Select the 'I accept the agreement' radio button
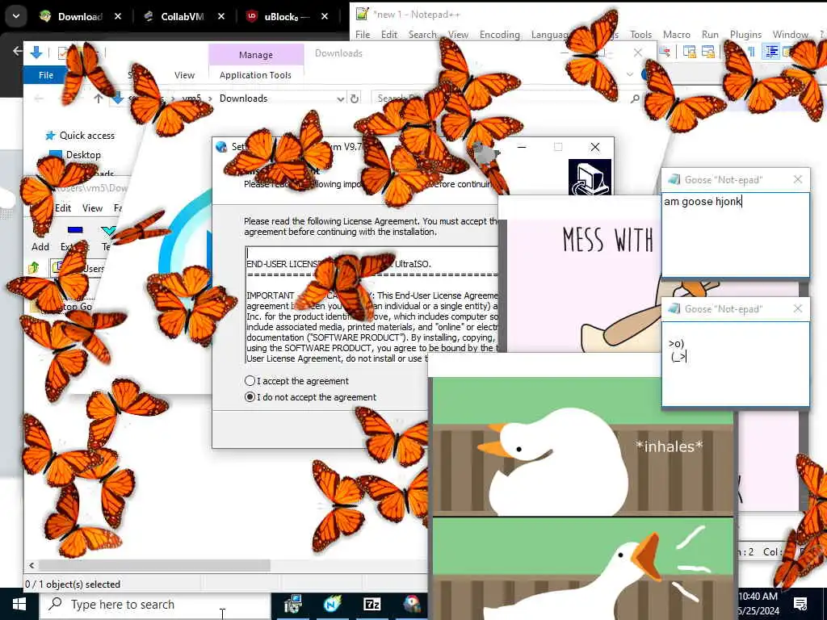This screenshot has width=827, height=620. (x=250, y=381)
